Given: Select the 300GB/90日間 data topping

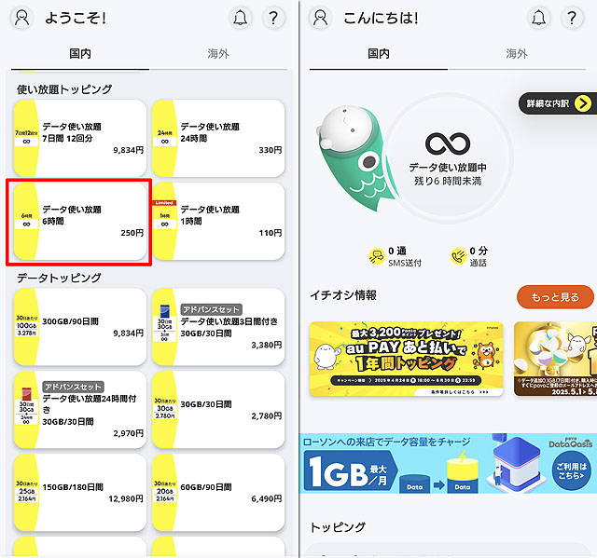Looking at the screenshot, I should pos(80,327).
